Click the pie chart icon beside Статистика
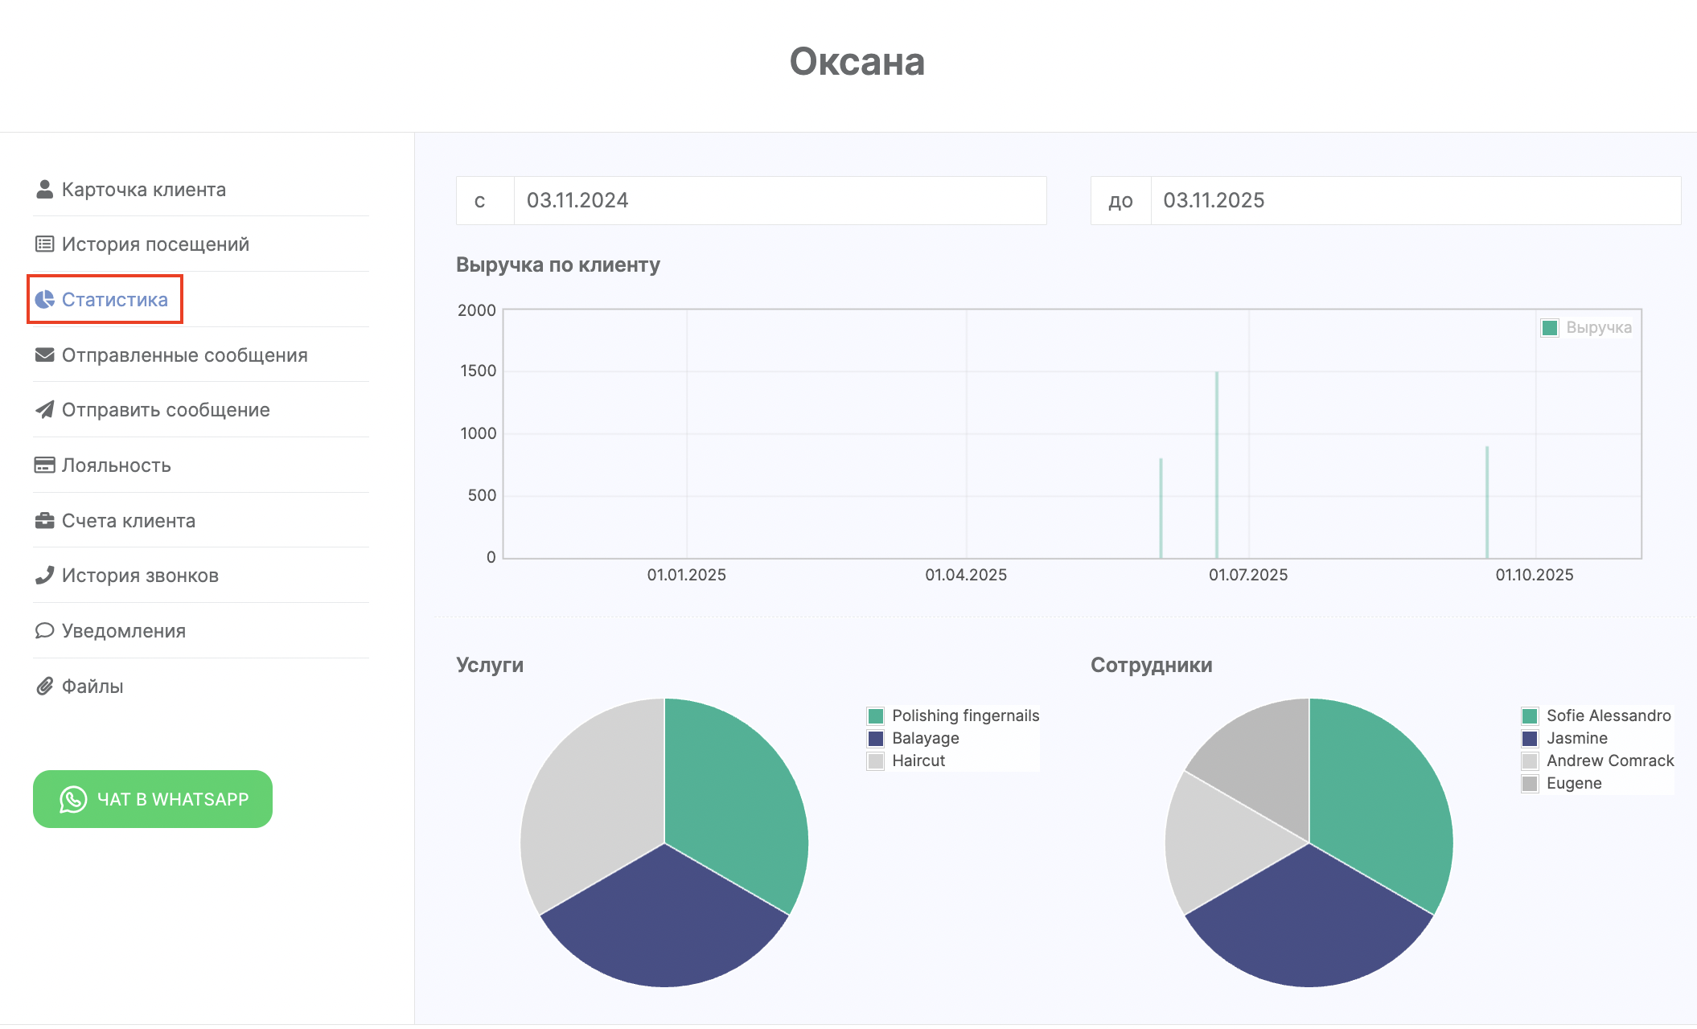The width and height of the screenshot is (1697, 1029). (x=44, y=300)
